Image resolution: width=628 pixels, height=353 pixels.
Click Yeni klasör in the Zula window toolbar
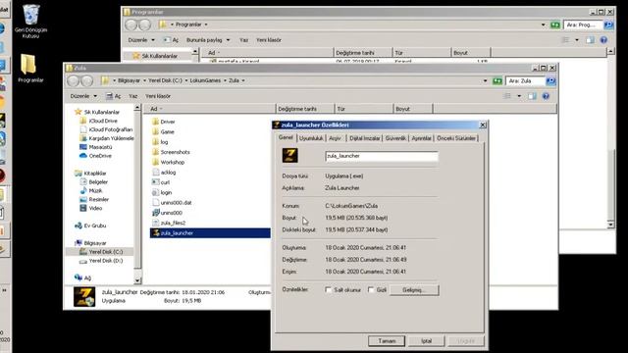tap(157, 96)
